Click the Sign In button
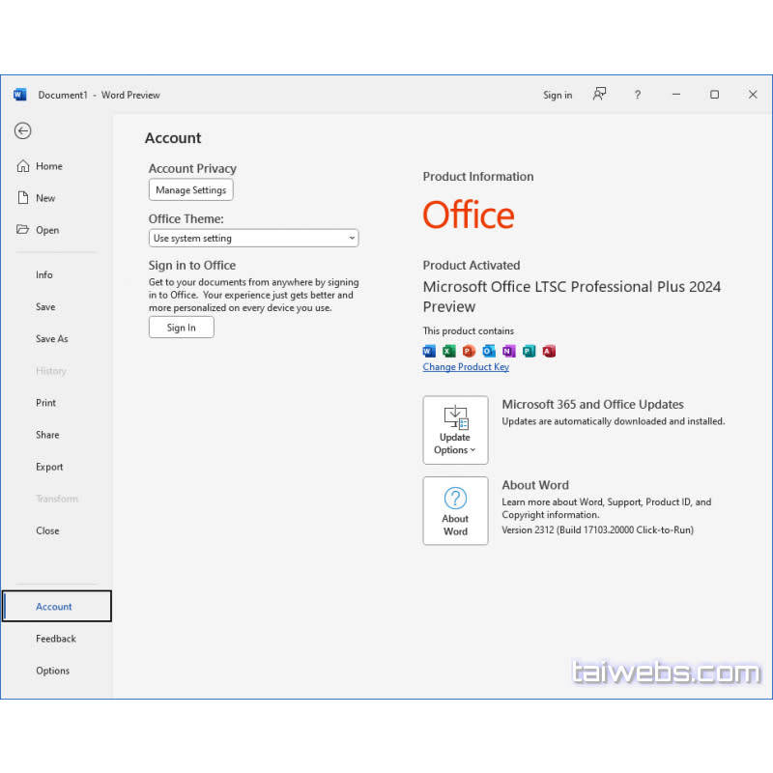 pos(181,327)
